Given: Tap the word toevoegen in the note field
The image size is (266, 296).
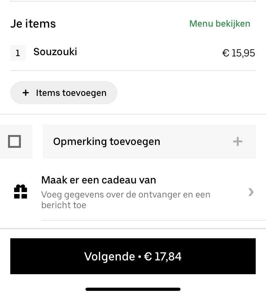Looking at the screenshot, I should click(135, 141).
